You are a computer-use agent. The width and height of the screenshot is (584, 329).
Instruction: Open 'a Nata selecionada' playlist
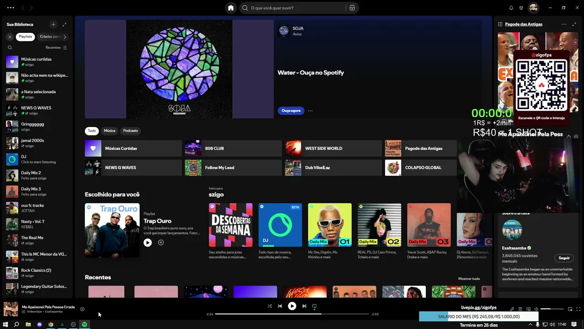coord(37,94)
